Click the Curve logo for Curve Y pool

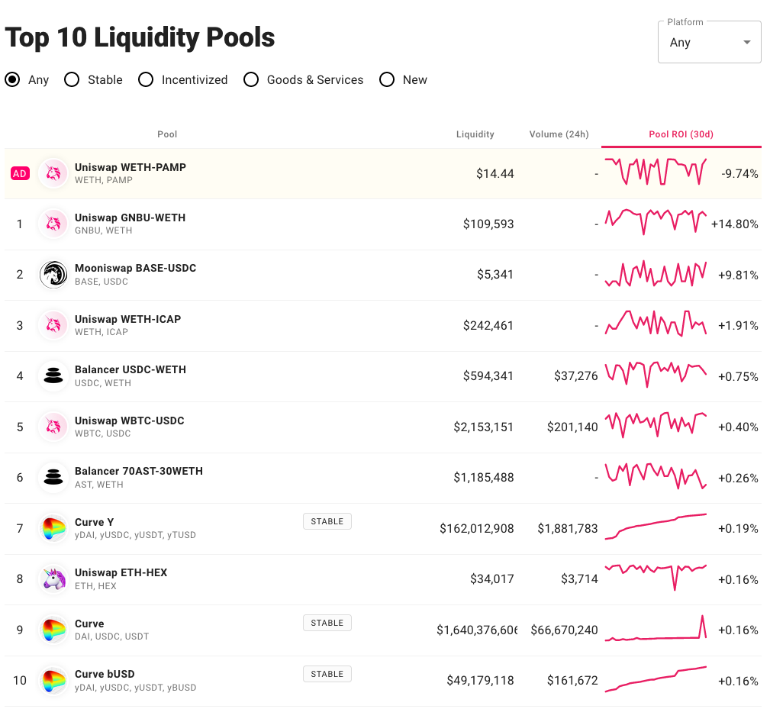click(x=53, y=528)
